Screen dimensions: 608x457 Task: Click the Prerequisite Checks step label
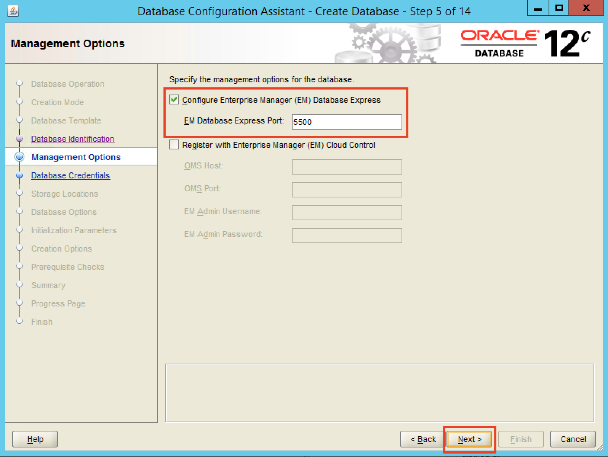(x=67, y=267)
